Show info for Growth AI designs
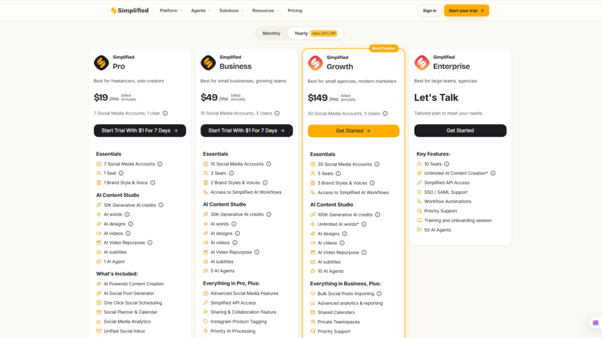Image resolution: width=602 pixels, height=338 pixels. (345, 234)
